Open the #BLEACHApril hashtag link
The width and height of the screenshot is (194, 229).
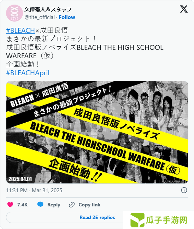coord(28,73)
